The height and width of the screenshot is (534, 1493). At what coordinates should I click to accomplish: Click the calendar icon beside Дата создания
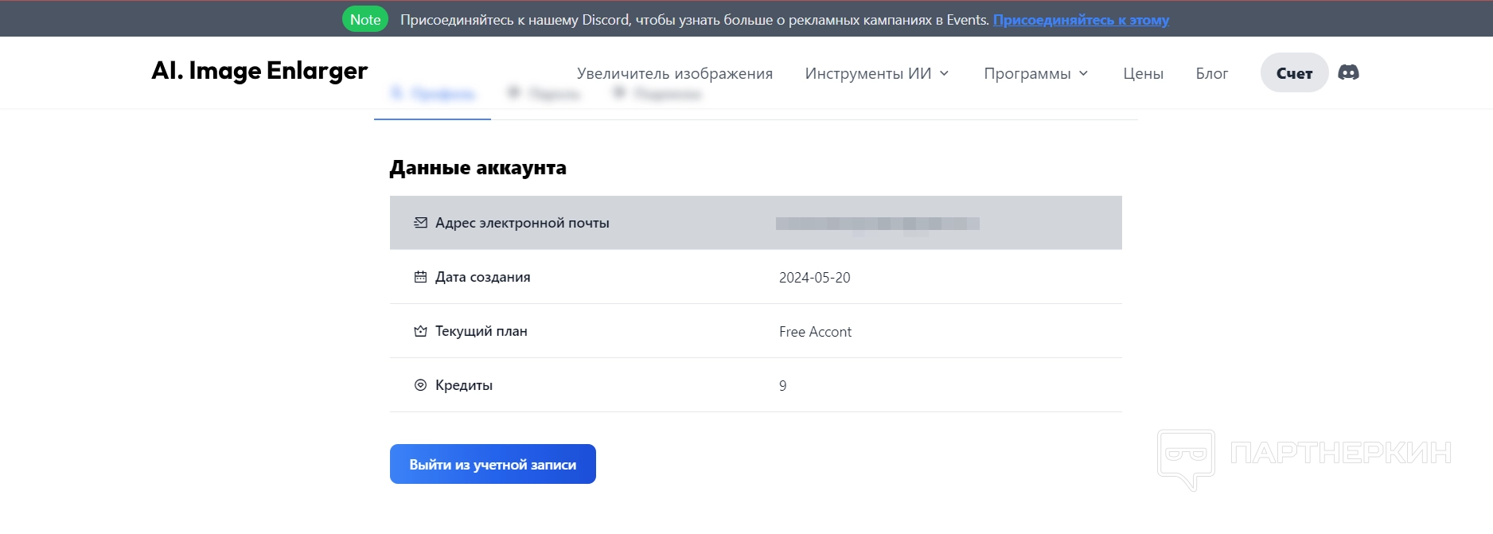pos(420,277)
